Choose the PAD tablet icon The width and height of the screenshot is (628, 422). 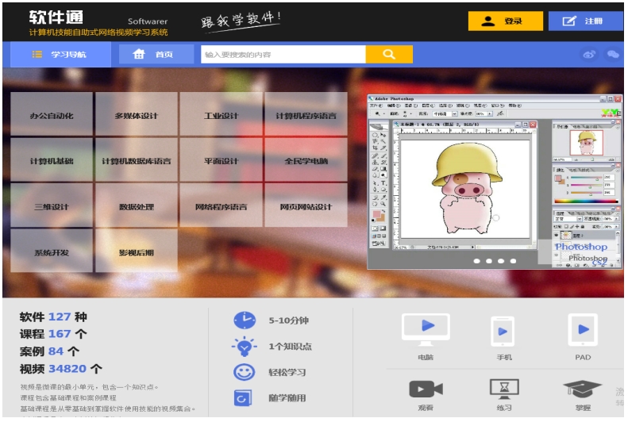click(x=583, y=328)
